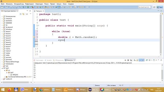Focus the Quick Access search field

pyautogui.click(x=144, y=7)
